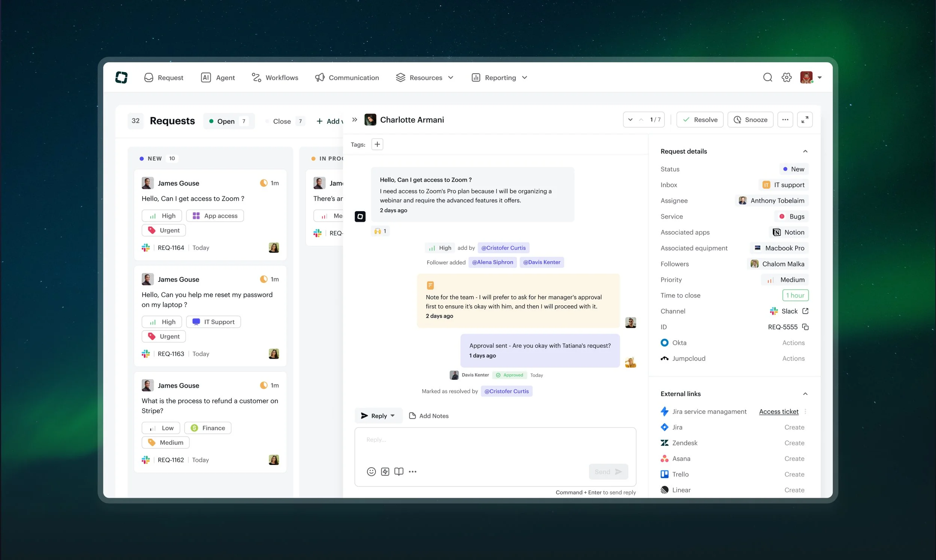
Task: Open the Access ticket link
Action: (779, 411)
